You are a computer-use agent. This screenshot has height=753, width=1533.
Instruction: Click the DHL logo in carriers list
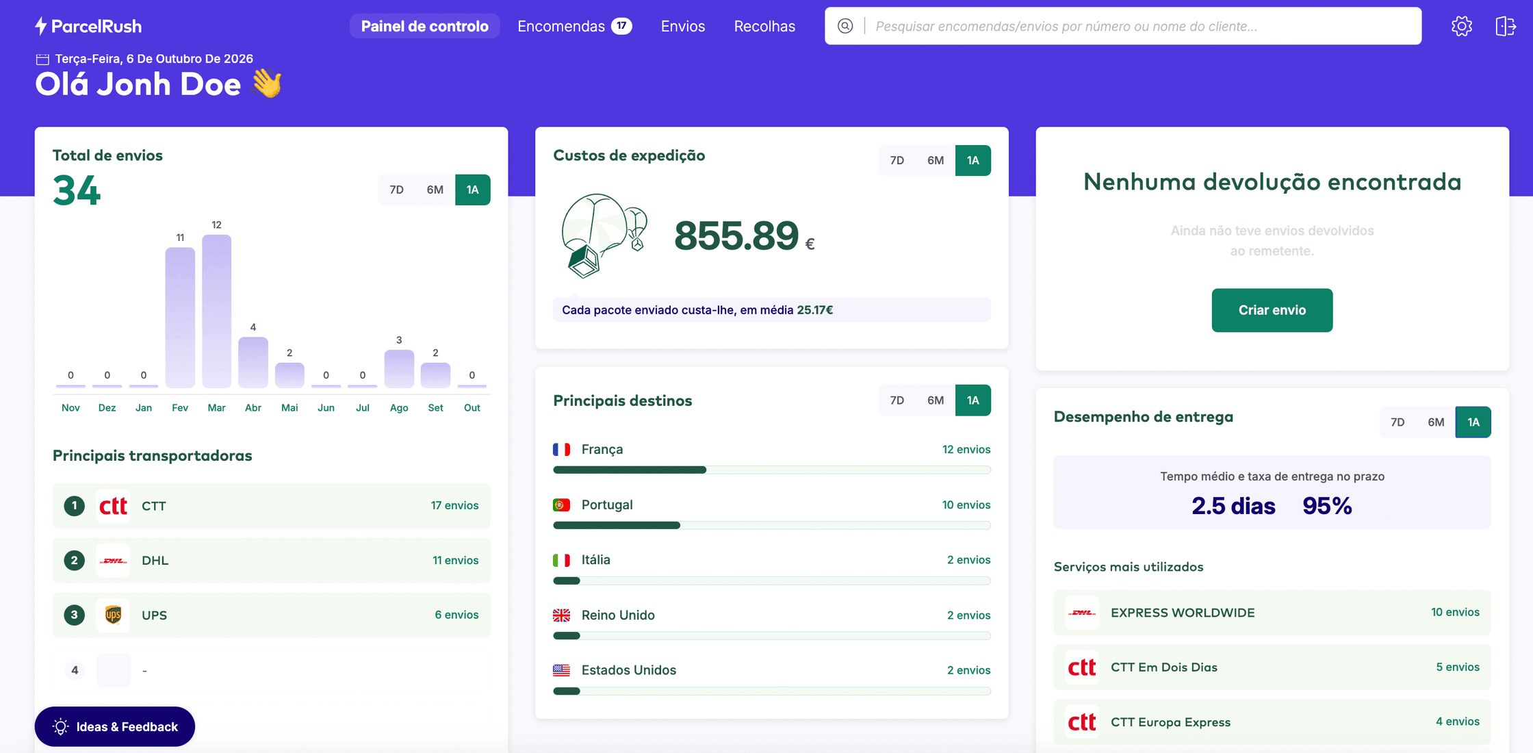[x=113, y=561]
